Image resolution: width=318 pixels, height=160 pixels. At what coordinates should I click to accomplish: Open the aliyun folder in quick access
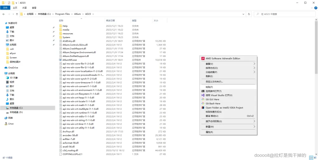(11, 53)
